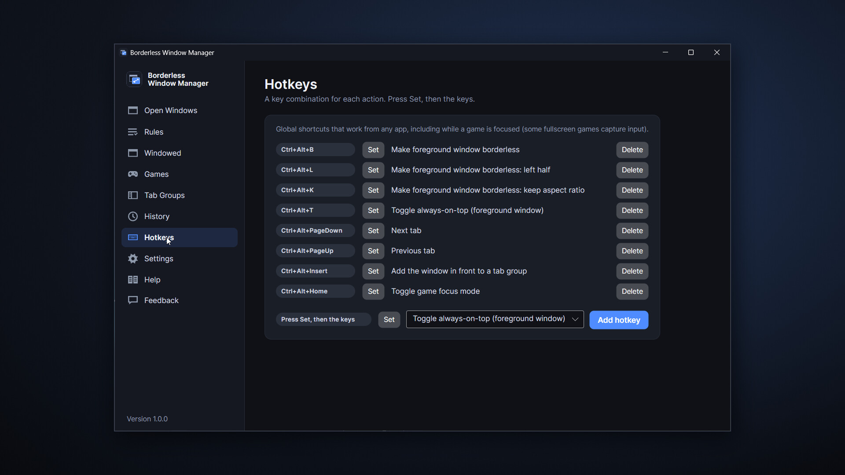Click the Hotkeys page heading
Viewport: 845px width, 475px height.
coord(290,84)
